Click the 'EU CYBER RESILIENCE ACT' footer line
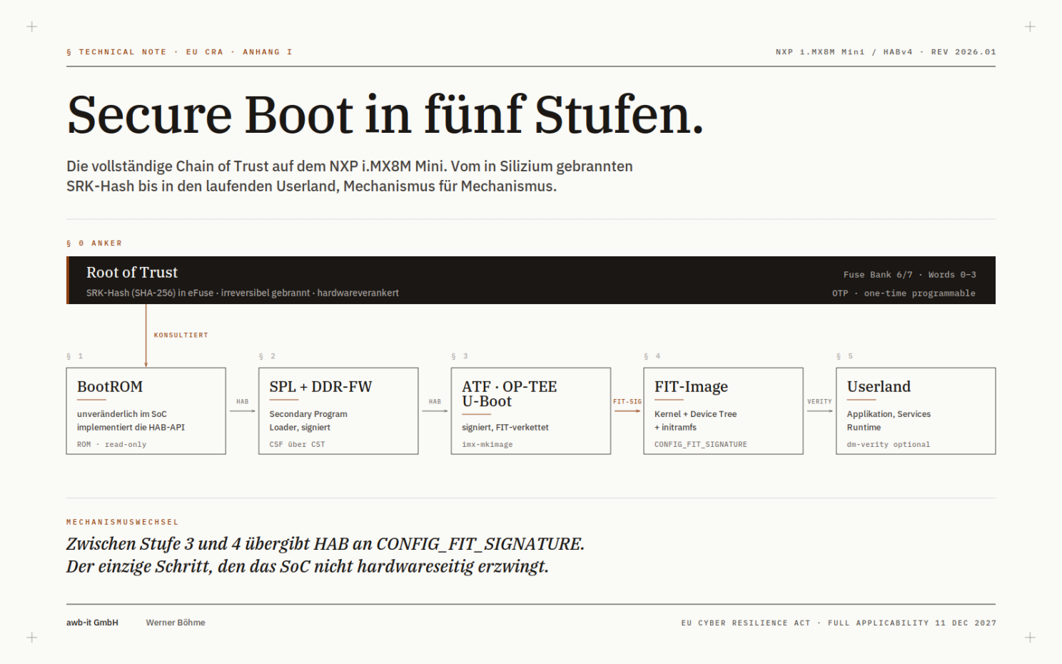Screen dimensions: 1062x664 click(x=839, y=623)
